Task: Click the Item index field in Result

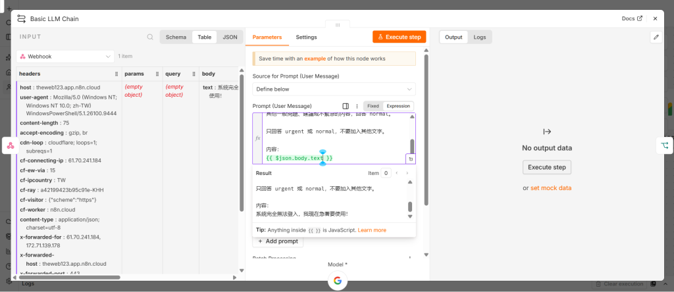Action: coord(386,174)
